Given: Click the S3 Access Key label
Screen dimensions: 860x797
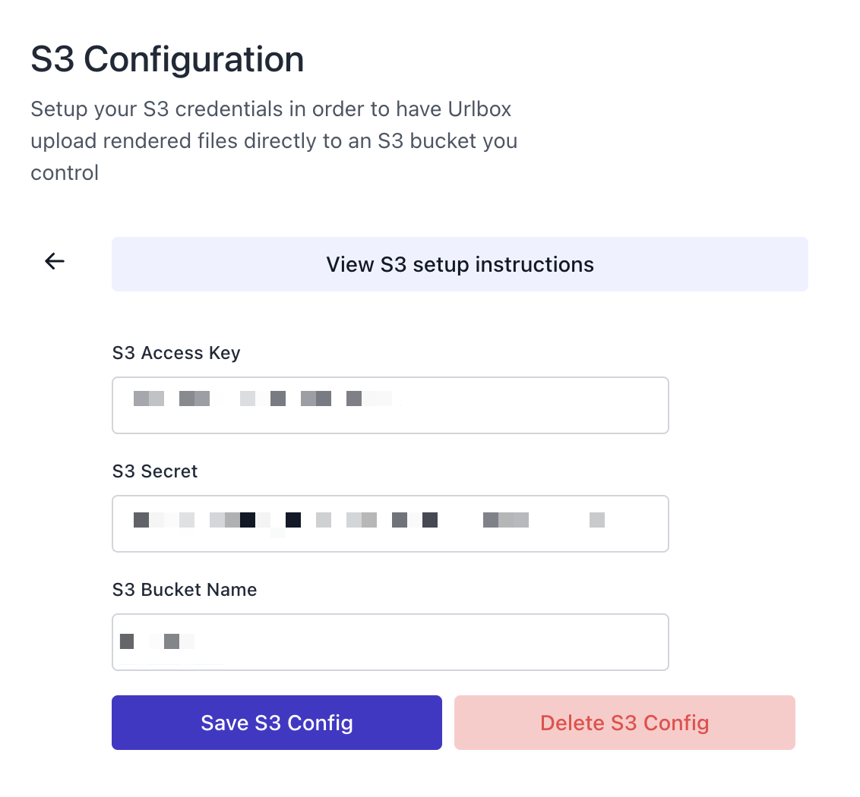Looking at the screenshot, I should [x=175, y=352].
